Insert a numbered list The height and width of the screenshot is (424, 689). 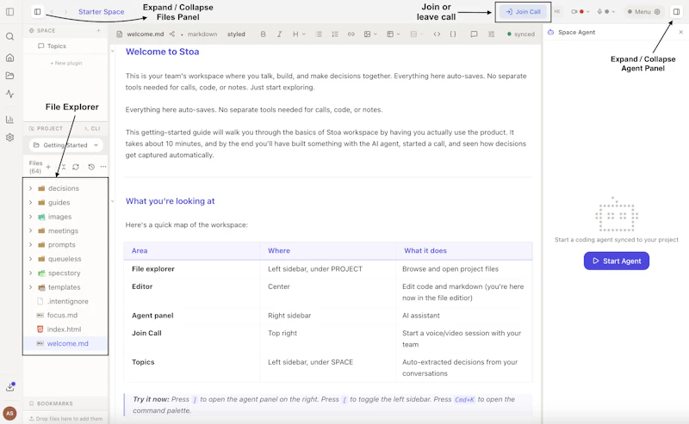335,34
